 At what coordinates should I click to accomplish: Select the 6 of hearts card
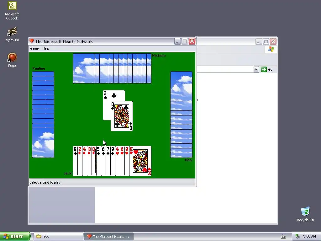pyautogui.click(x=122, y=161)
